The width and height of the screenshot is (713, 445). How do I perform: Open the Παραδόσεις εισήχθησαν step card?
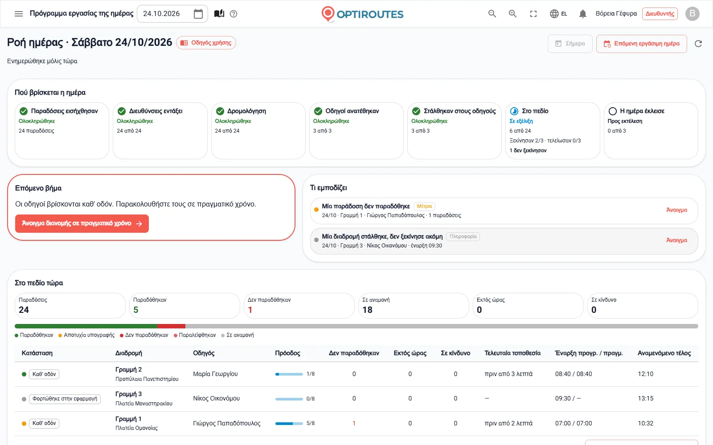pos(62,131)
